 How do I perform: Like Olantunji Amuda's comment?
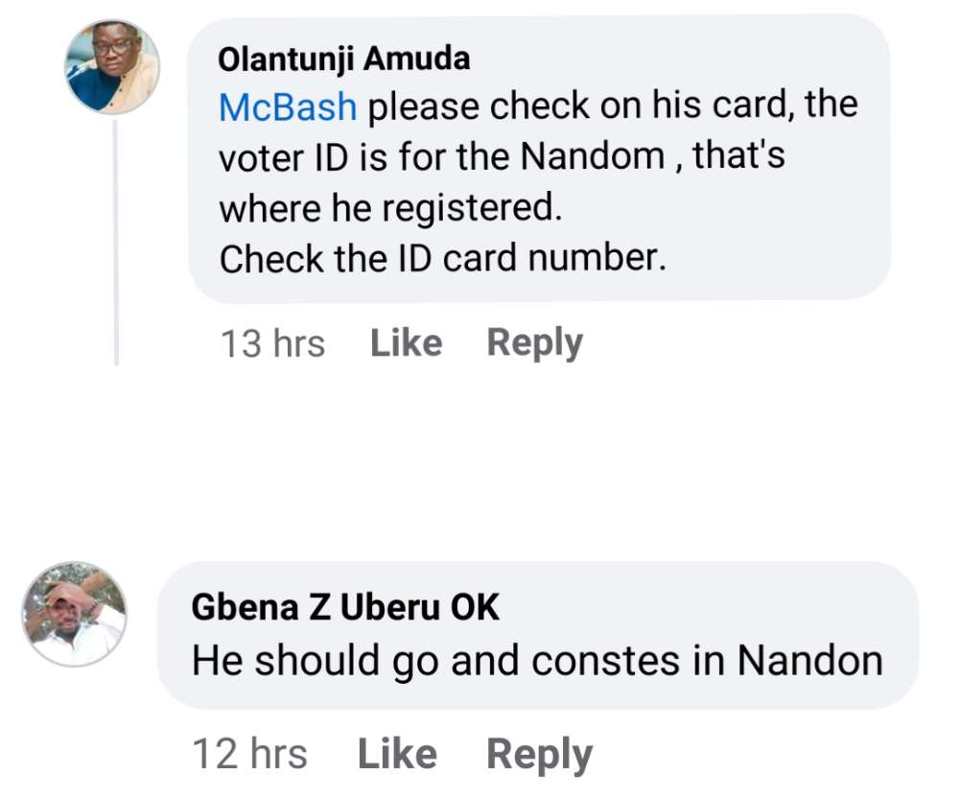(x=406, y=342)
